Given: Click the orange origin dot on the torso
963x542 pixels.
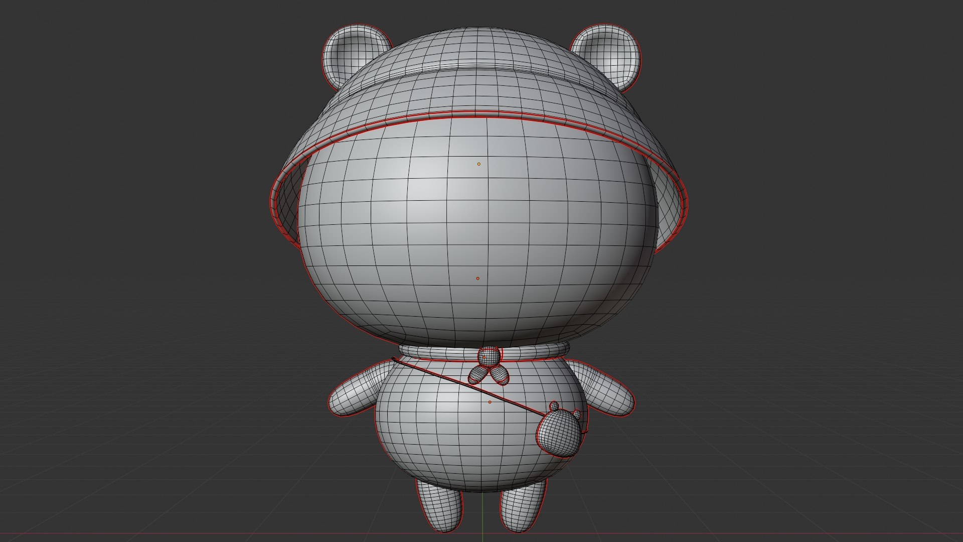Looking at the screenshot, I should coord(490,402).
